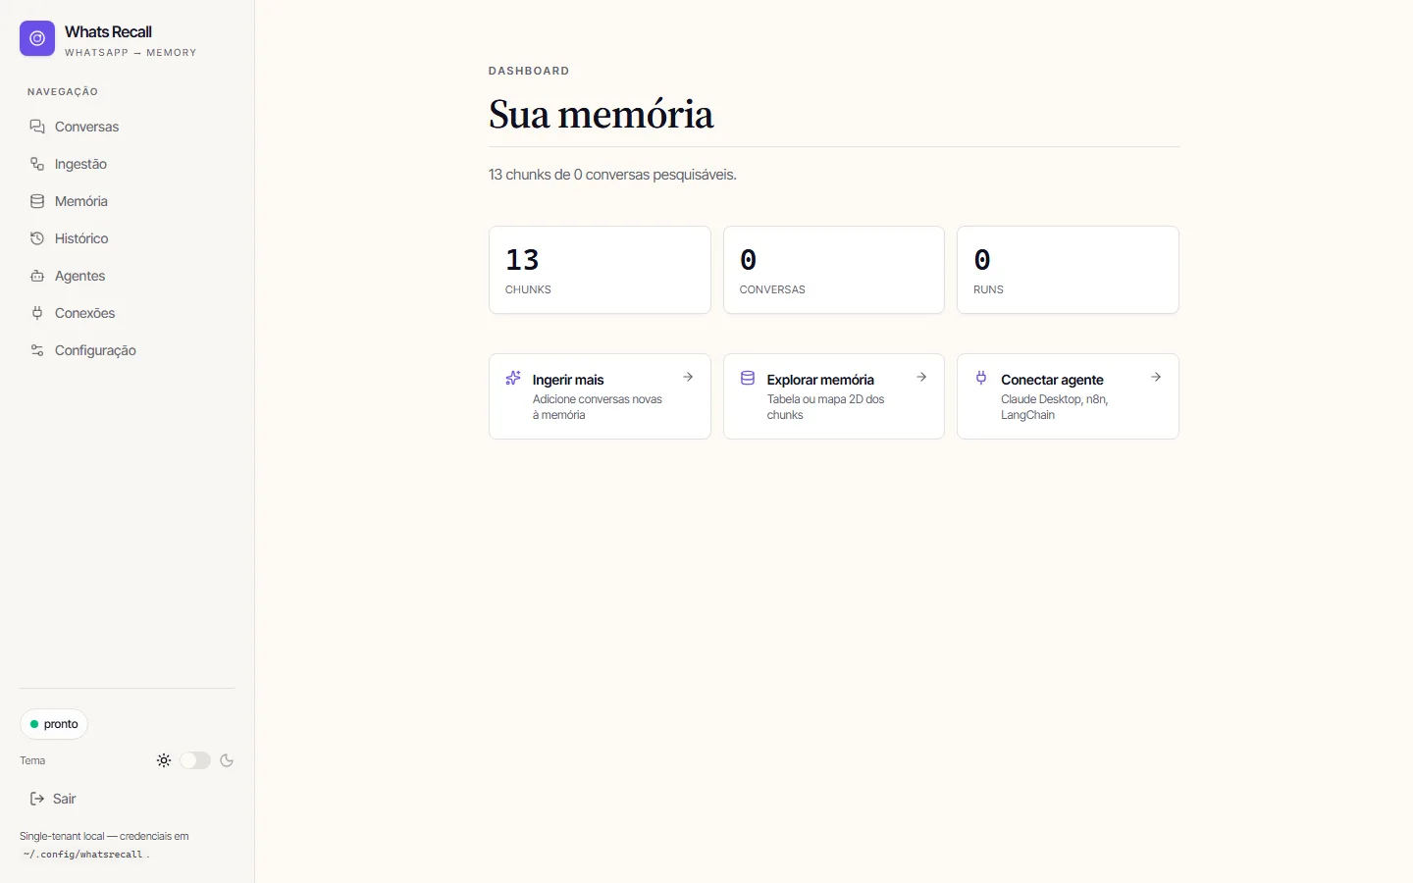Click the Tema label text
Screen dimensions: 1413x883
pyautogui.click(x=32, y=760)
